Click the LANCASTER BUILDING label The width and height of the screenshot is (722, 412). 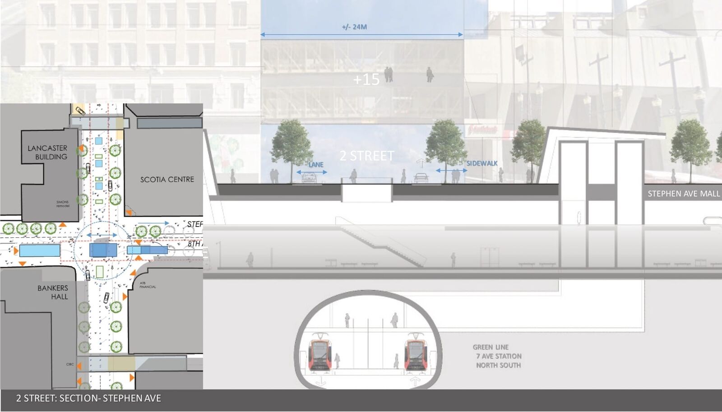coord(48,153)
